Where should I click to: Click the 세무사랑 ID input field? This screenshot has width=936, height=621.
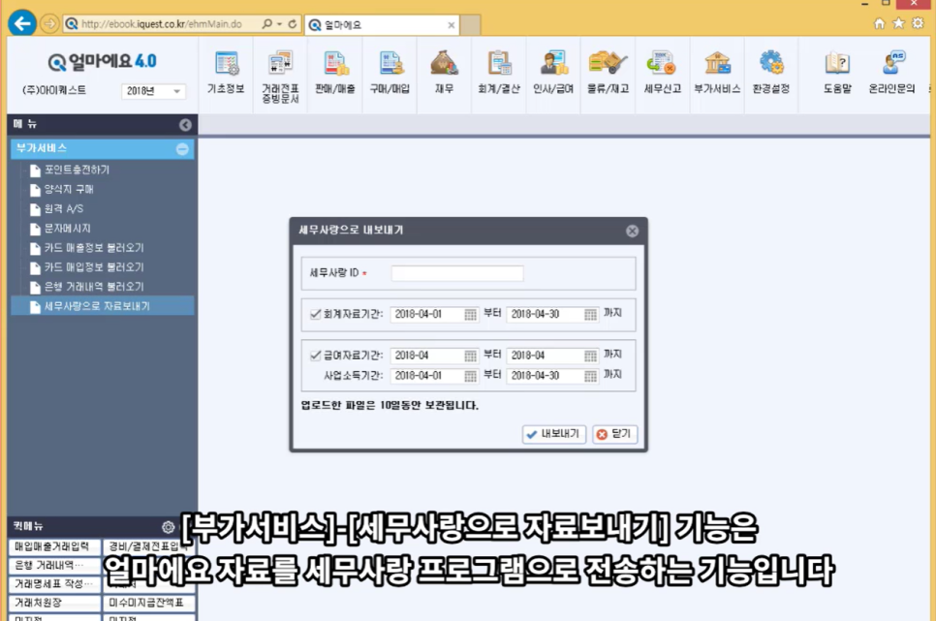point(457,273)
